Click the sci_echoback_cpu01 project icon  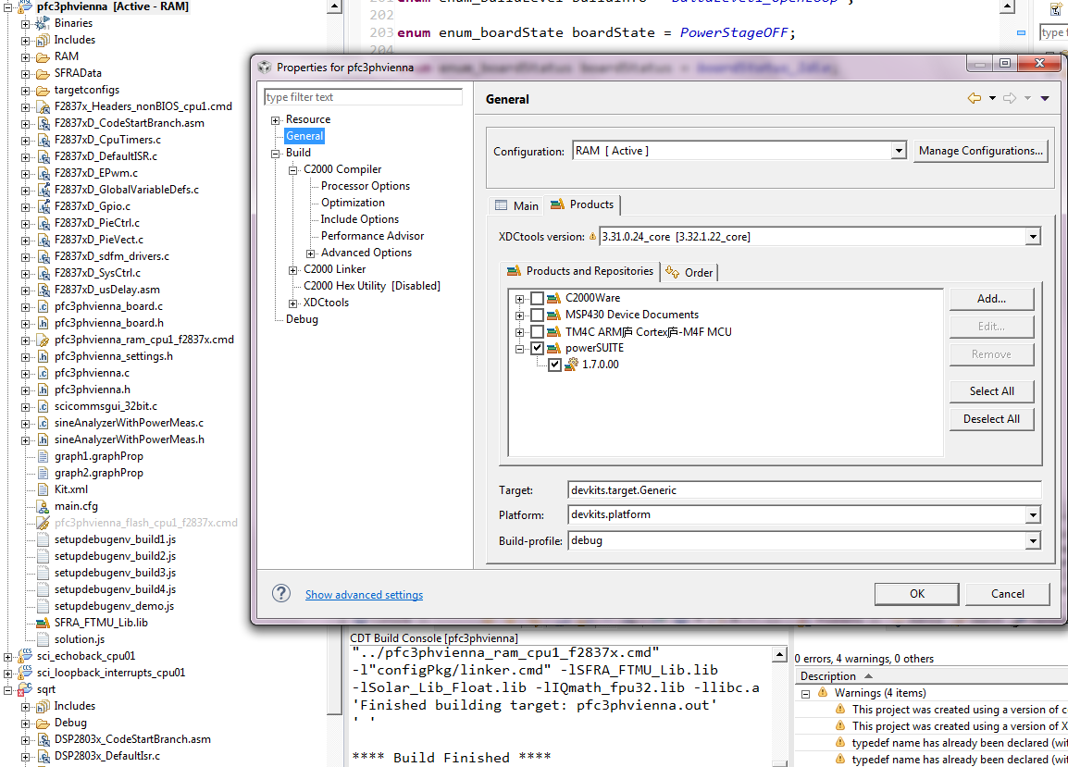click(25, 656)
